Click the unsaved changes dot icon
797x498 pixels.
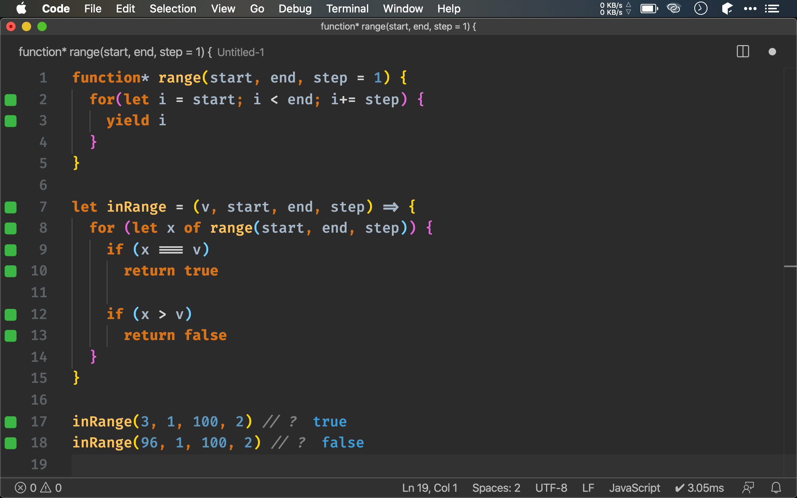(x=772, y=52)
